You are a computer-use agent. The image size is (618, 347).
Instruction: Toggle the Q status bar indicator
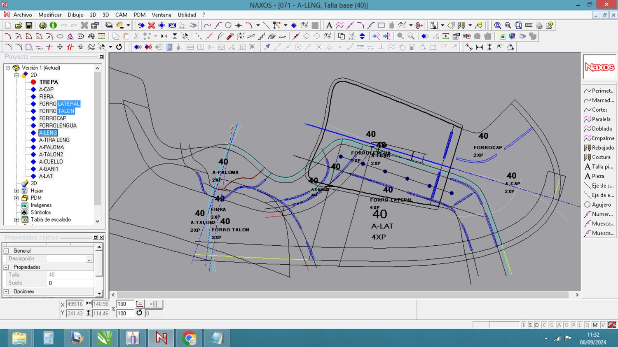[587, 325]
